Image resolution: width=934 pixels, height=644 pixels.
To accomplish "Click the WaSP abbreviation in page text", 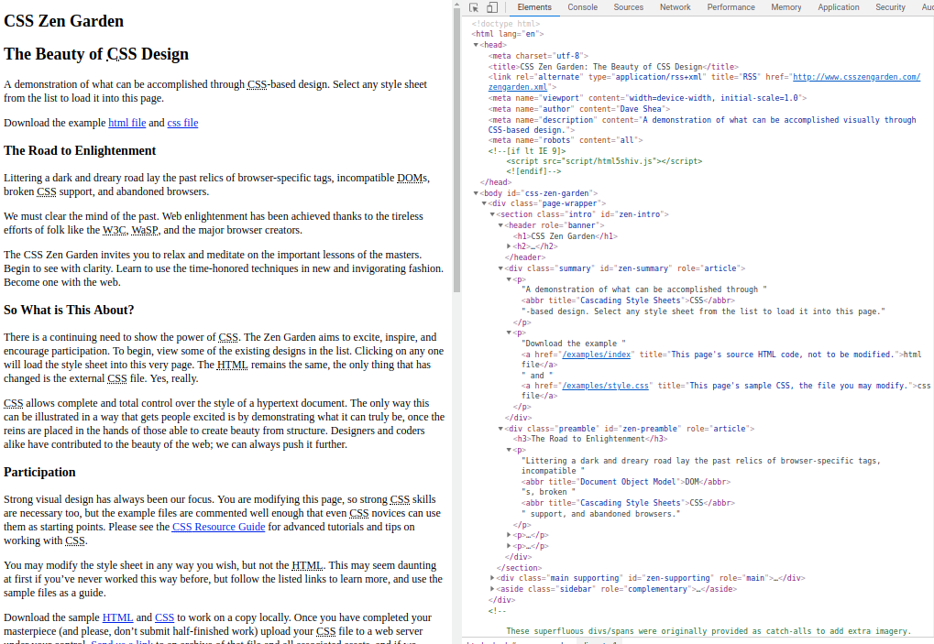I will coord(145,230).
